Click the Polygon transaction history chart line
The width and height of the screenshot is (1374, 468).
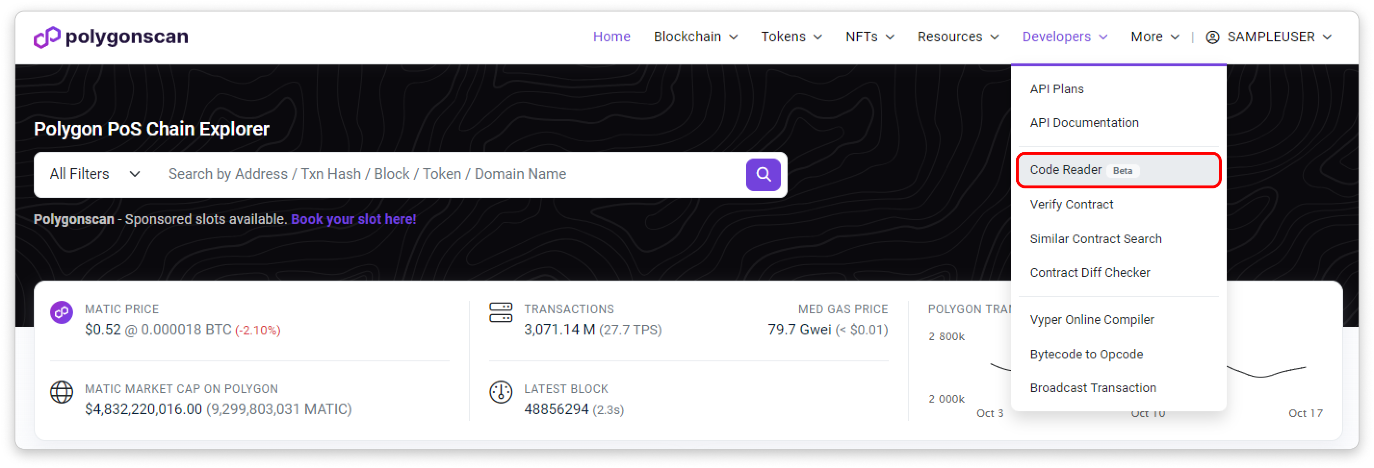pos(1267,372)
